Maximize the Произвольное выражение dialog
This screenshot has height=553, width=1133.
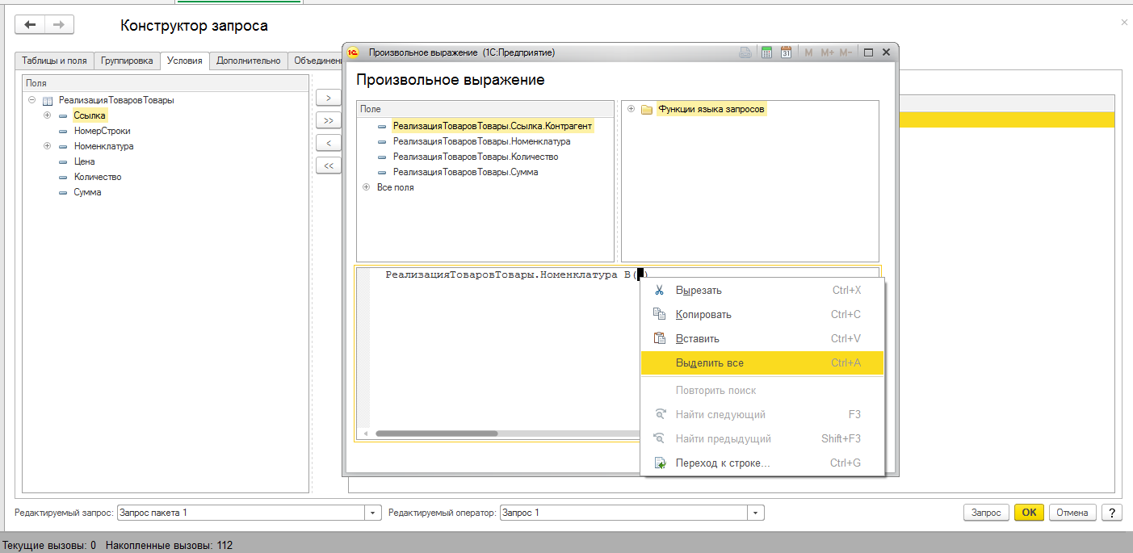tap(869, 52)
